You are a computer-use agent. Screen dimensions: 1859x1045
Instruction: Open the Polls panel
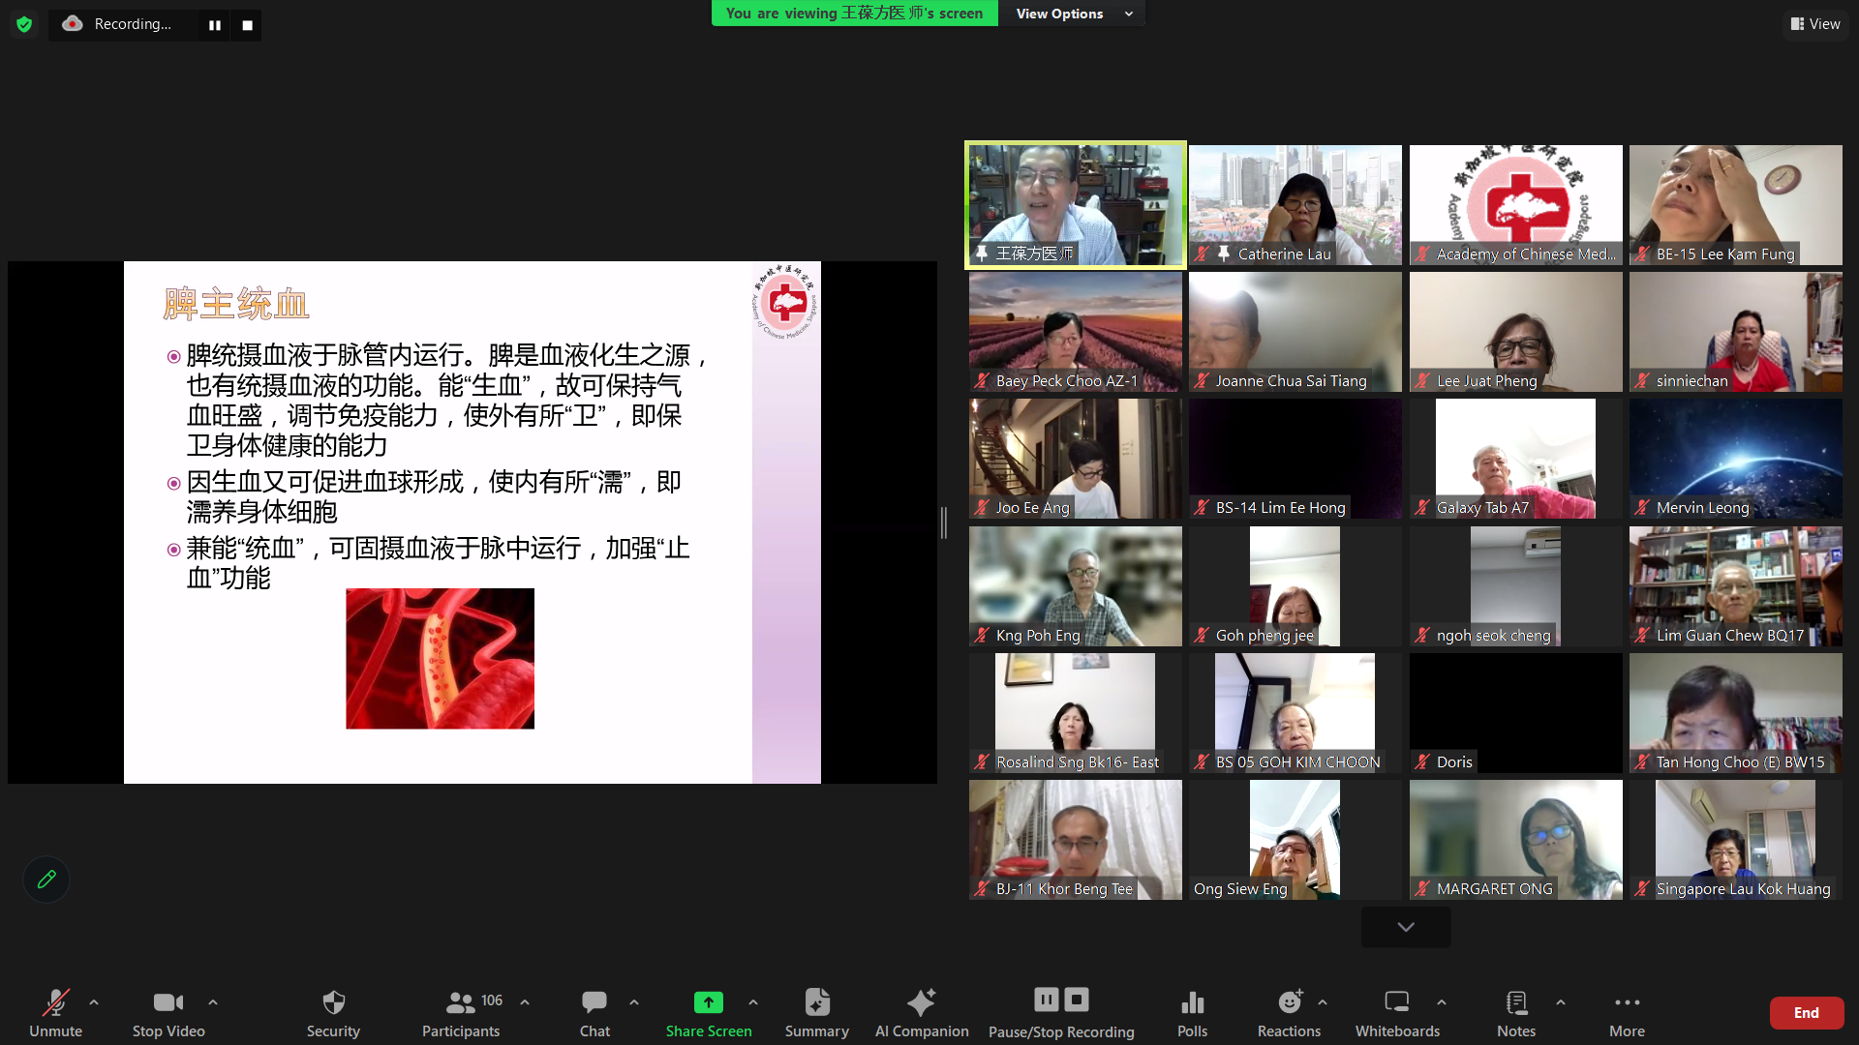click(1192, 1012)
